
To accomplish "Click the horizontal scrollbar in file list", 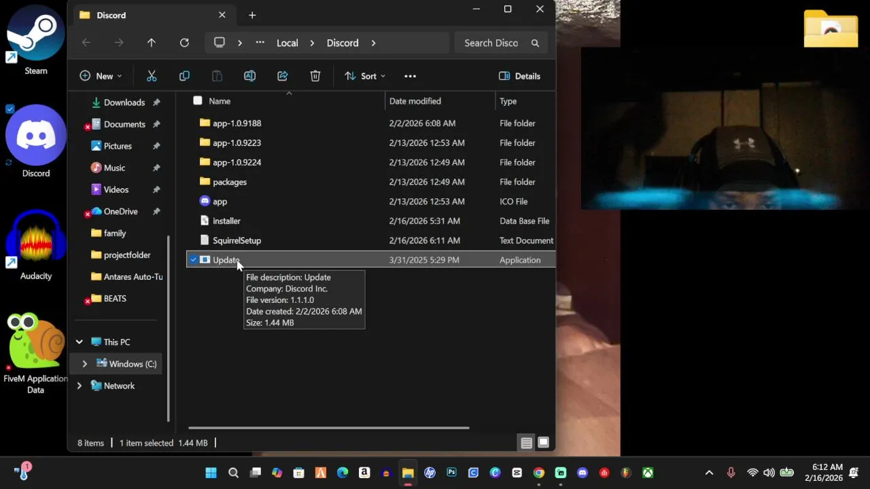I will (328, 428).
